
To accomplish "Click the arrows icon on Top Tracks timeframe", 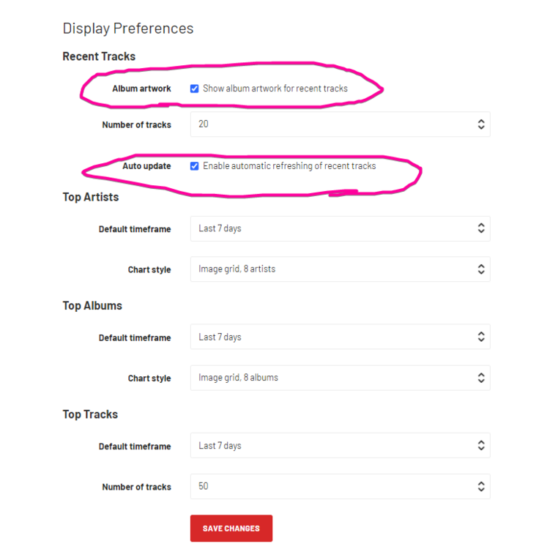I will pos(481,445).
